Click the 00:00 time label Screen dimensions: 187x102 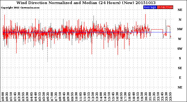point(3,97)
